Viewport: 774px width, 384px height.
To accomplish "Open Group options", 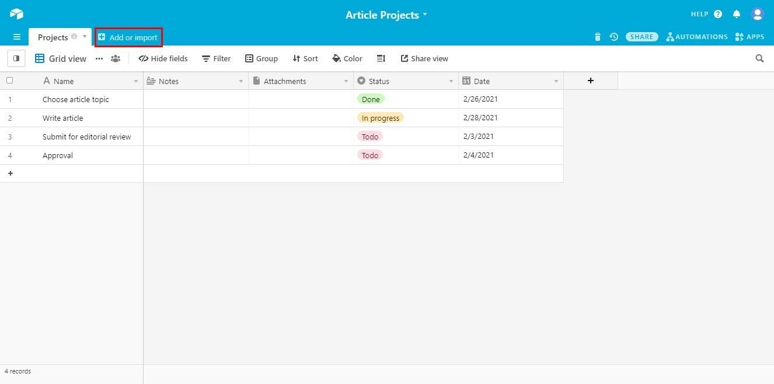I will tap(262, 58).
